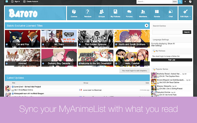
Task: Open Vol.3 Ch.24 Read Online
Action: coord(169,82)
